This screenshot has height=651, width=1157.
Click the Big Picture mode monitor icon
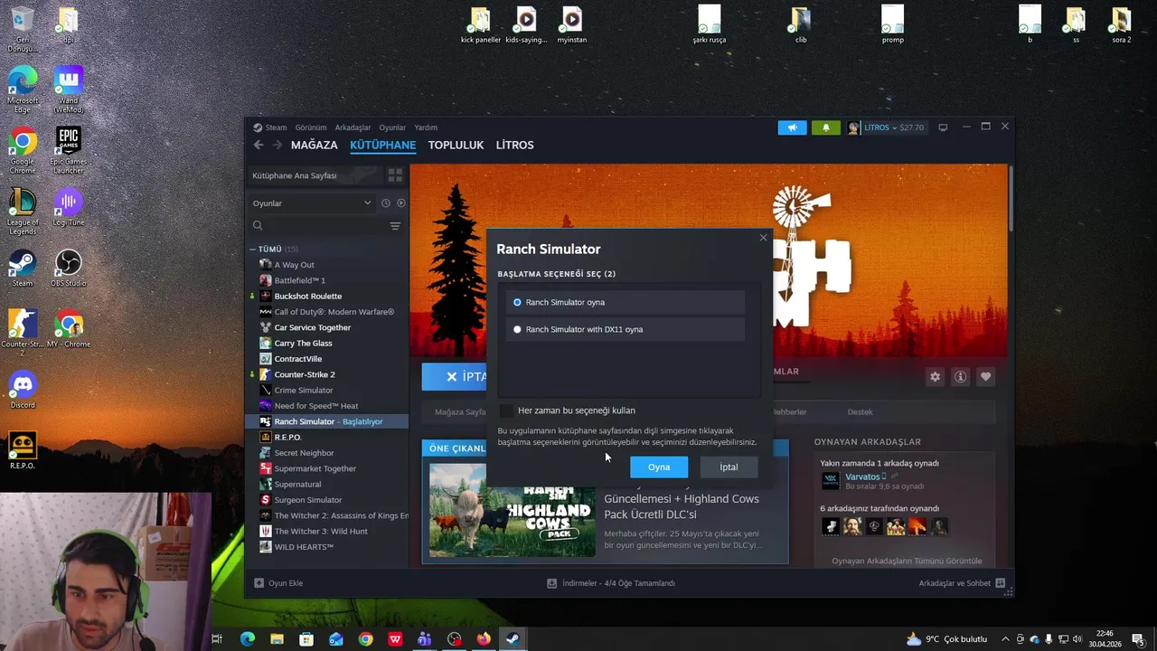coord(943,127)
